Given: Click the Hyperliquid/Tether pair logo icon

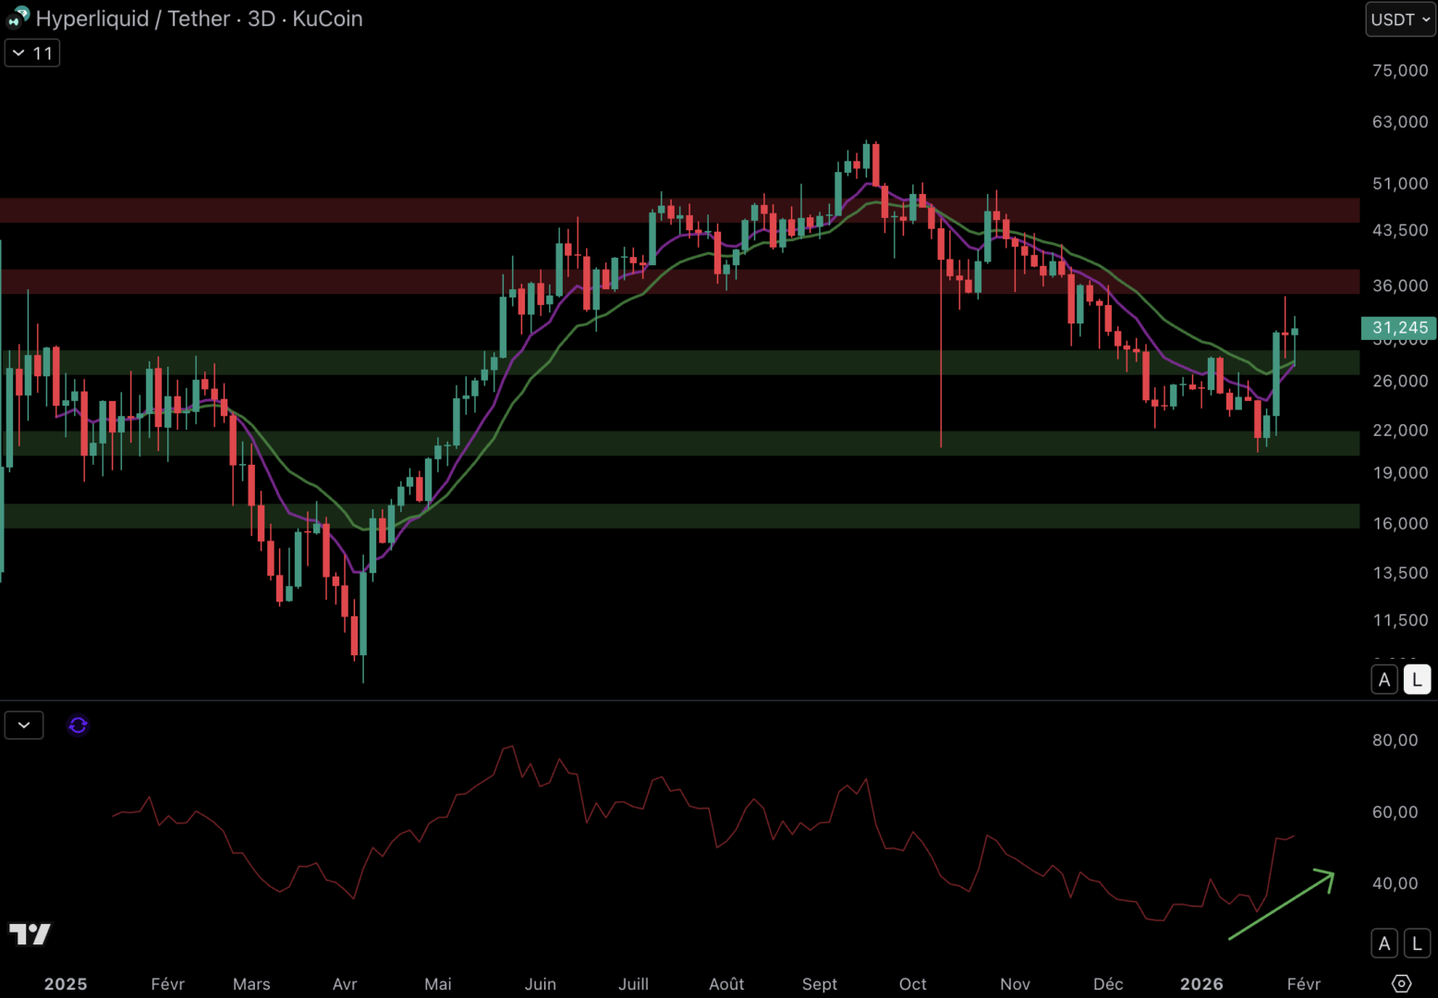Looking at the screenshot, I should (18, 18).
